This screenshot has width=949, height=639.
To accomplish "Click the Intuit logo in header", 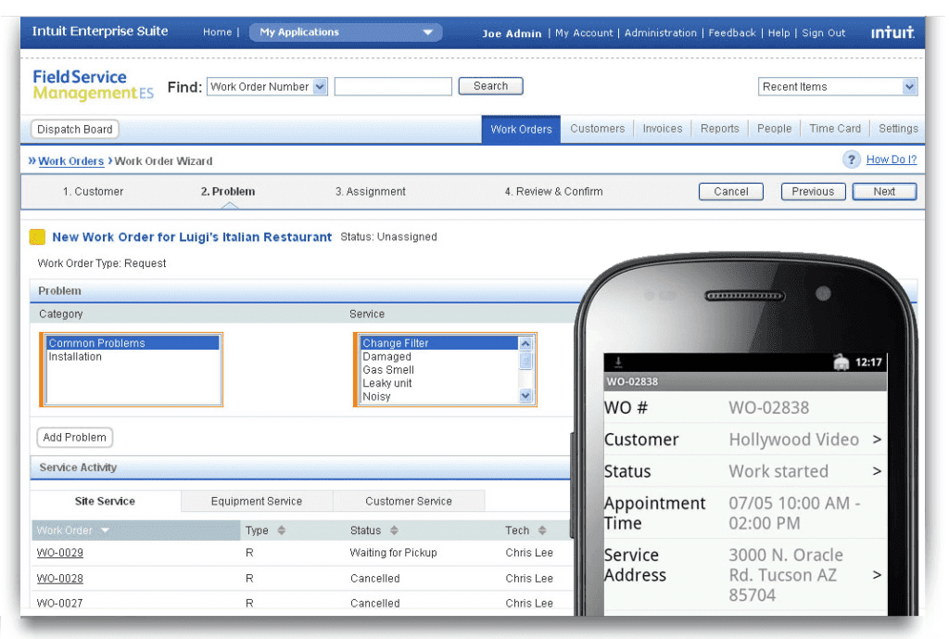I will (x=892, y=32).
